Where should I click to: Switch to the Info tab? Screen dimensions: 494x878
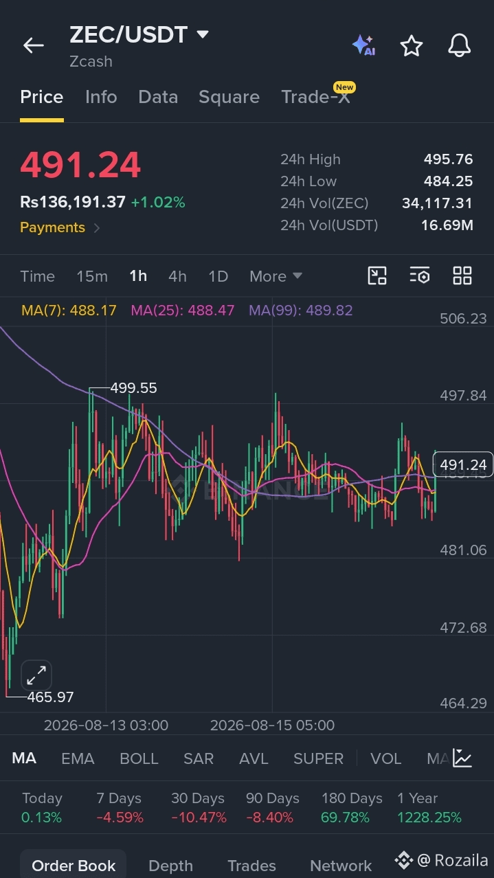click(101, 97)
